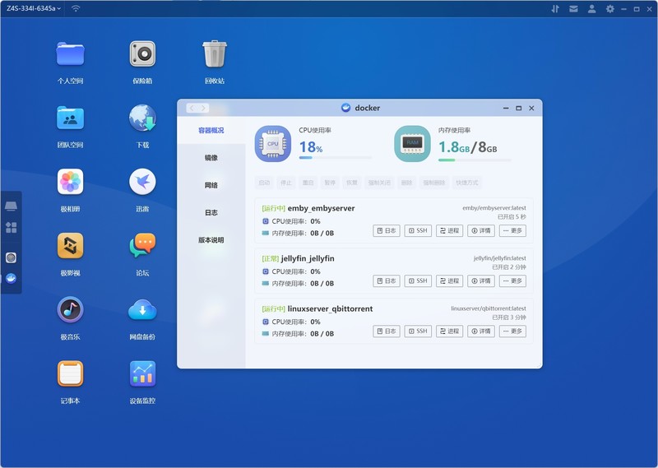Open the 极相册 photo album app
This screenshot has height=468, width=658.
click(x=70, y=183)
